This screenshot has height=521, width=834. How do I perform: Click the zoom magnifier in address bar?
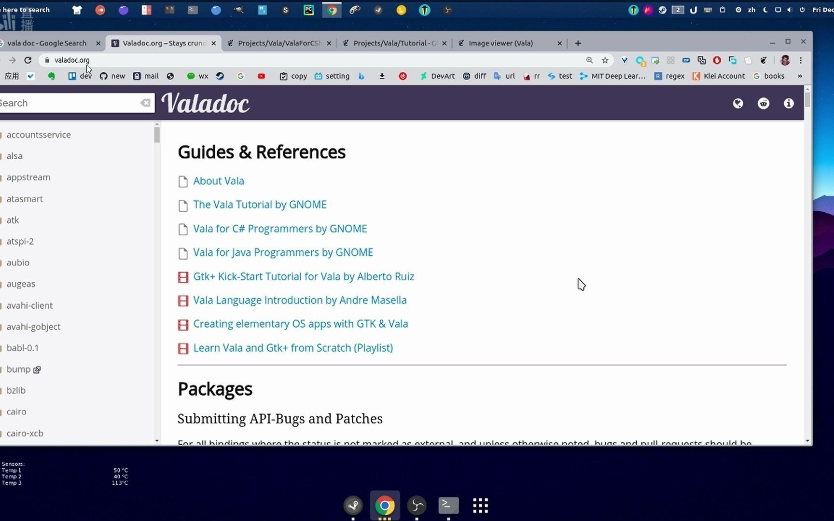pyautogui.click(x=589, y=60)
